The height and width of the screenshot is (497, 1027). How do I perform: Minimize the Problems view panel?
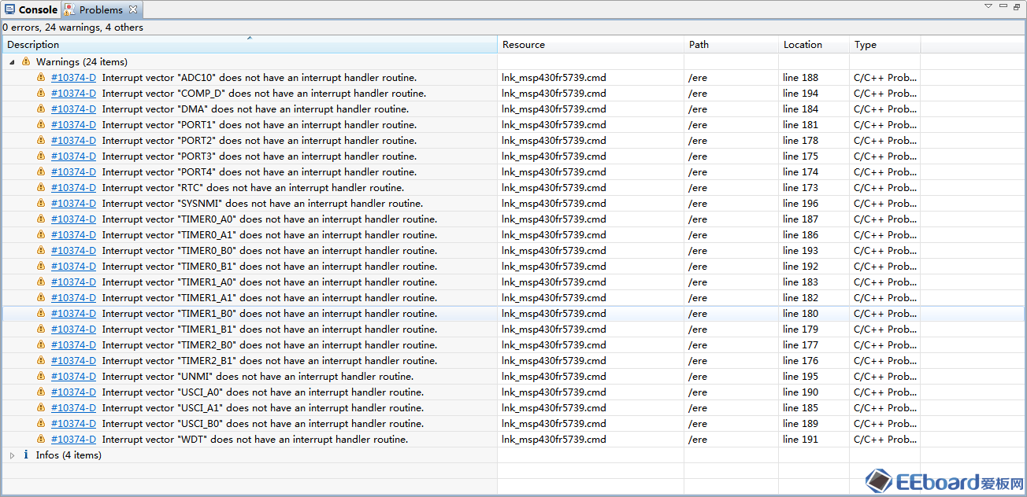click(1003, 6)
